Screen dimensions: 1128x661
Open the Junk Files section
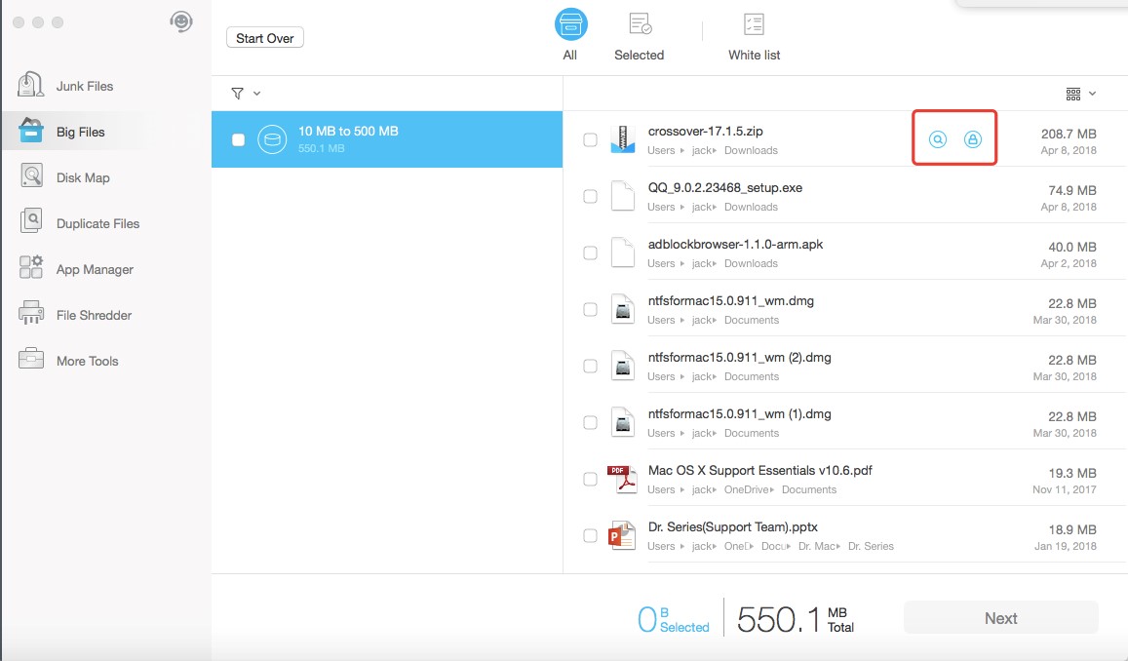pos(84,86)
